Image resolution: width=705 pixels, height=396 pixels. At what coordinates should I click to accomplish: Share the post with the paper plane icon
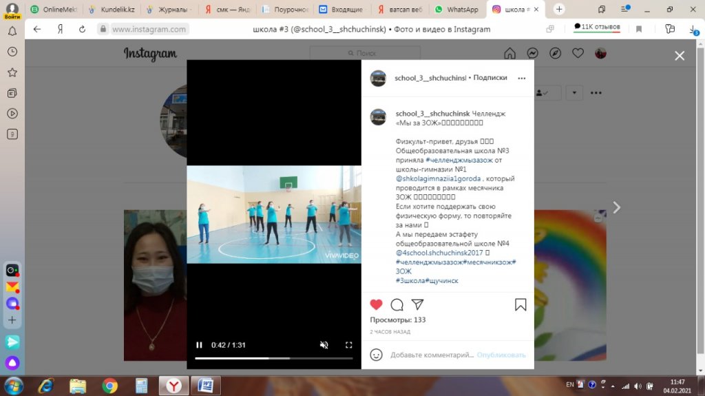pos(418,304)
